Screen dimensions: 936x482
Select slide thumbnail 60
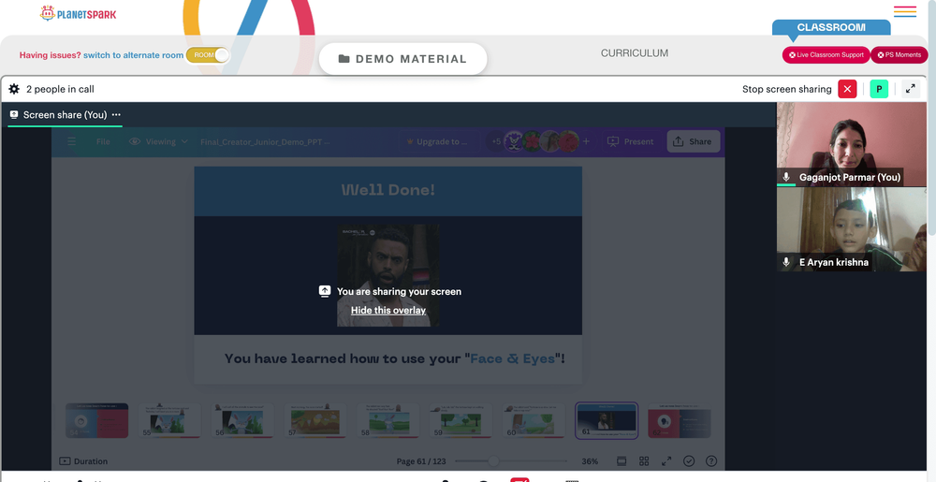[534, 420]
